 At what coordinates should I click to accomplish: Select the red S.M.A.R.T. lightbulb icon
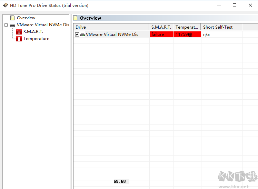19,32
